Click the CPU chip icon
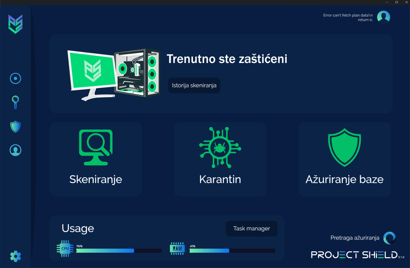Image resolution: width=410 pixels, height=268 pixels. click(x=65, y=248)
